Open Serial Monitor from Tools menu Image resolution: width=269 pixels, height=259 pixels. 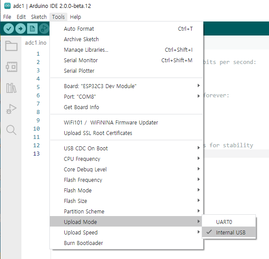[x=126, y=60]
